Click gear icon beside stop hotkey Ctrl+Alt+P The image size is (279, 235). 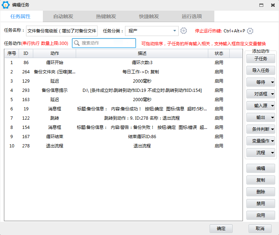pyautogui.click(x=250, y=31)
